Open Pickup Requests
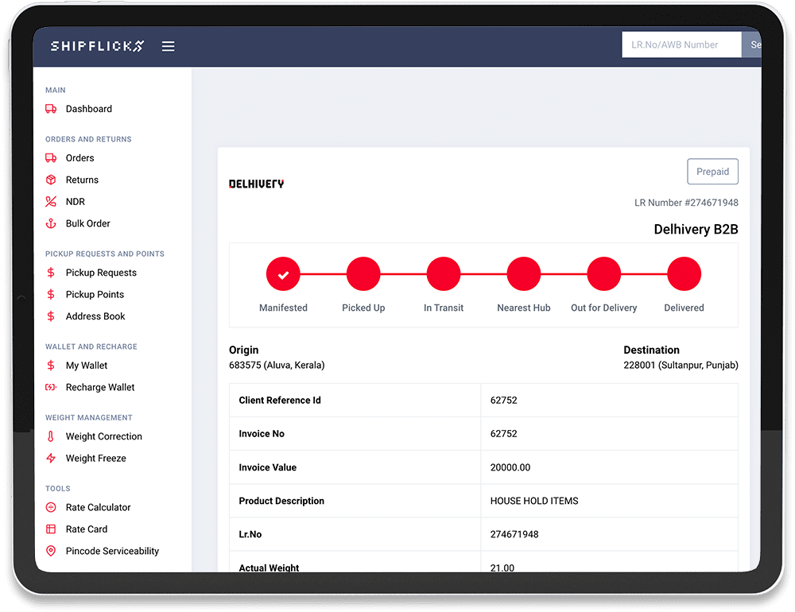 click(x=101, y=273)
